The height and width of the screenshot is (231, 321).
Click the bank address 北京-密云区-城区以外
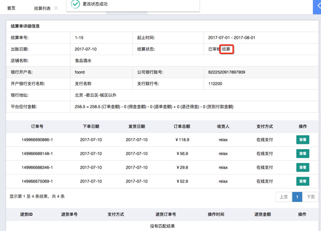(96, 95)
